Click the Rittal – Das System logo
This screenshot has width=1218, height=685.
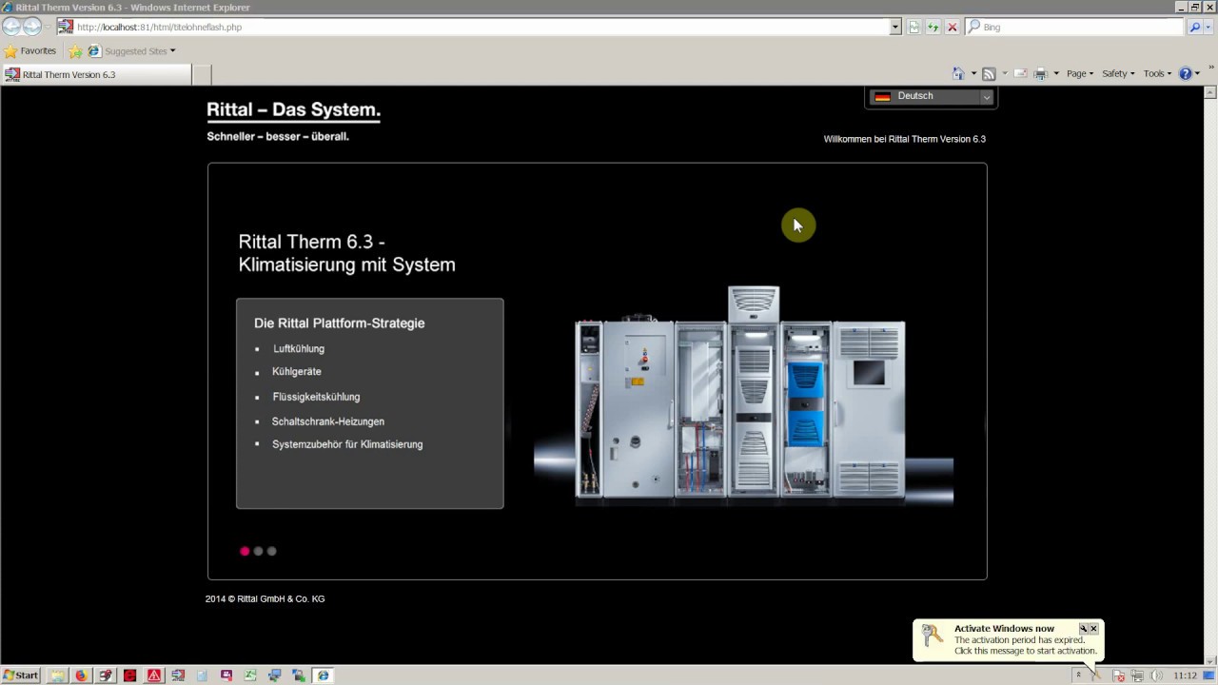293,110
